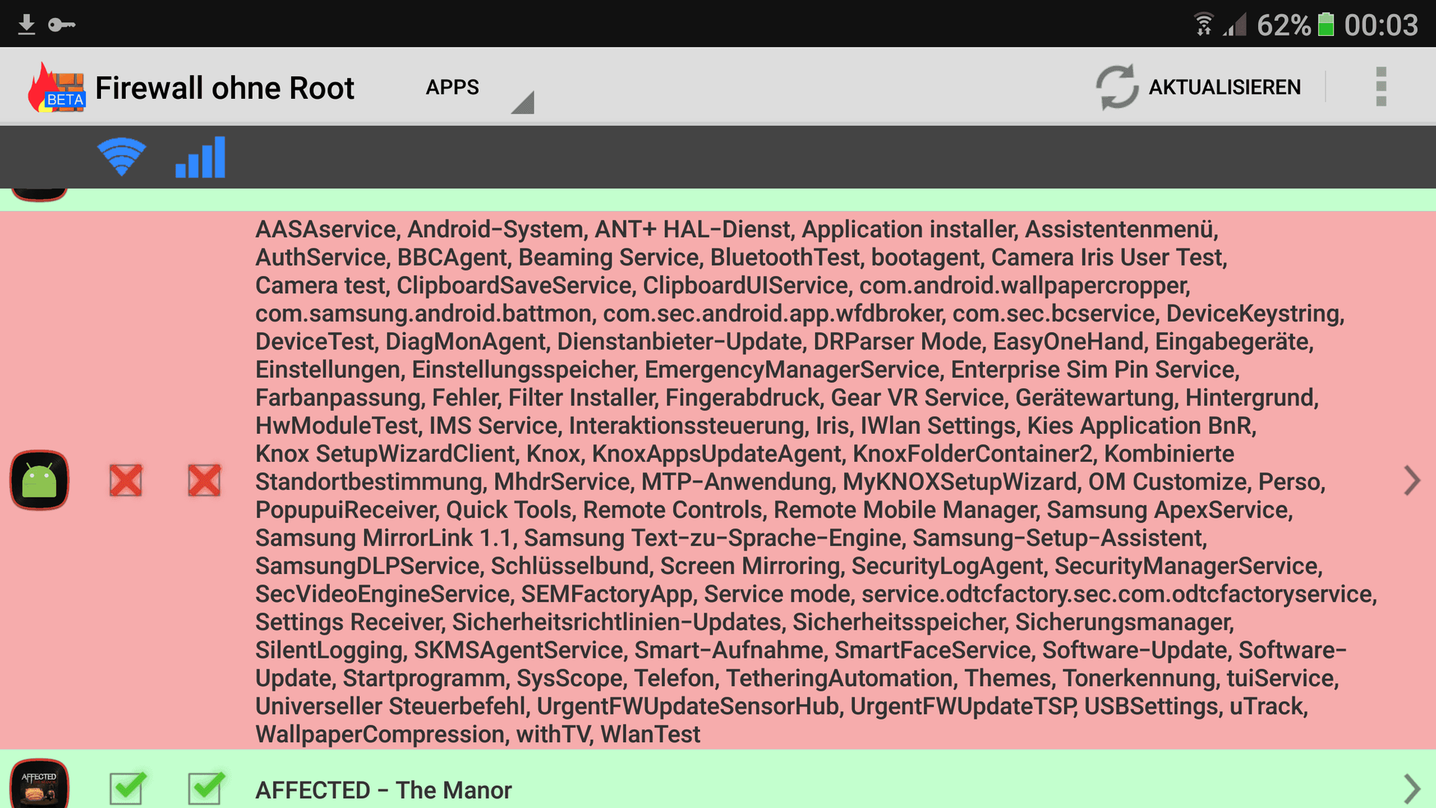Toggle Wi-Fi block for Android-System group
This screenshot has width=1436, height=808.
click(126, 480)
